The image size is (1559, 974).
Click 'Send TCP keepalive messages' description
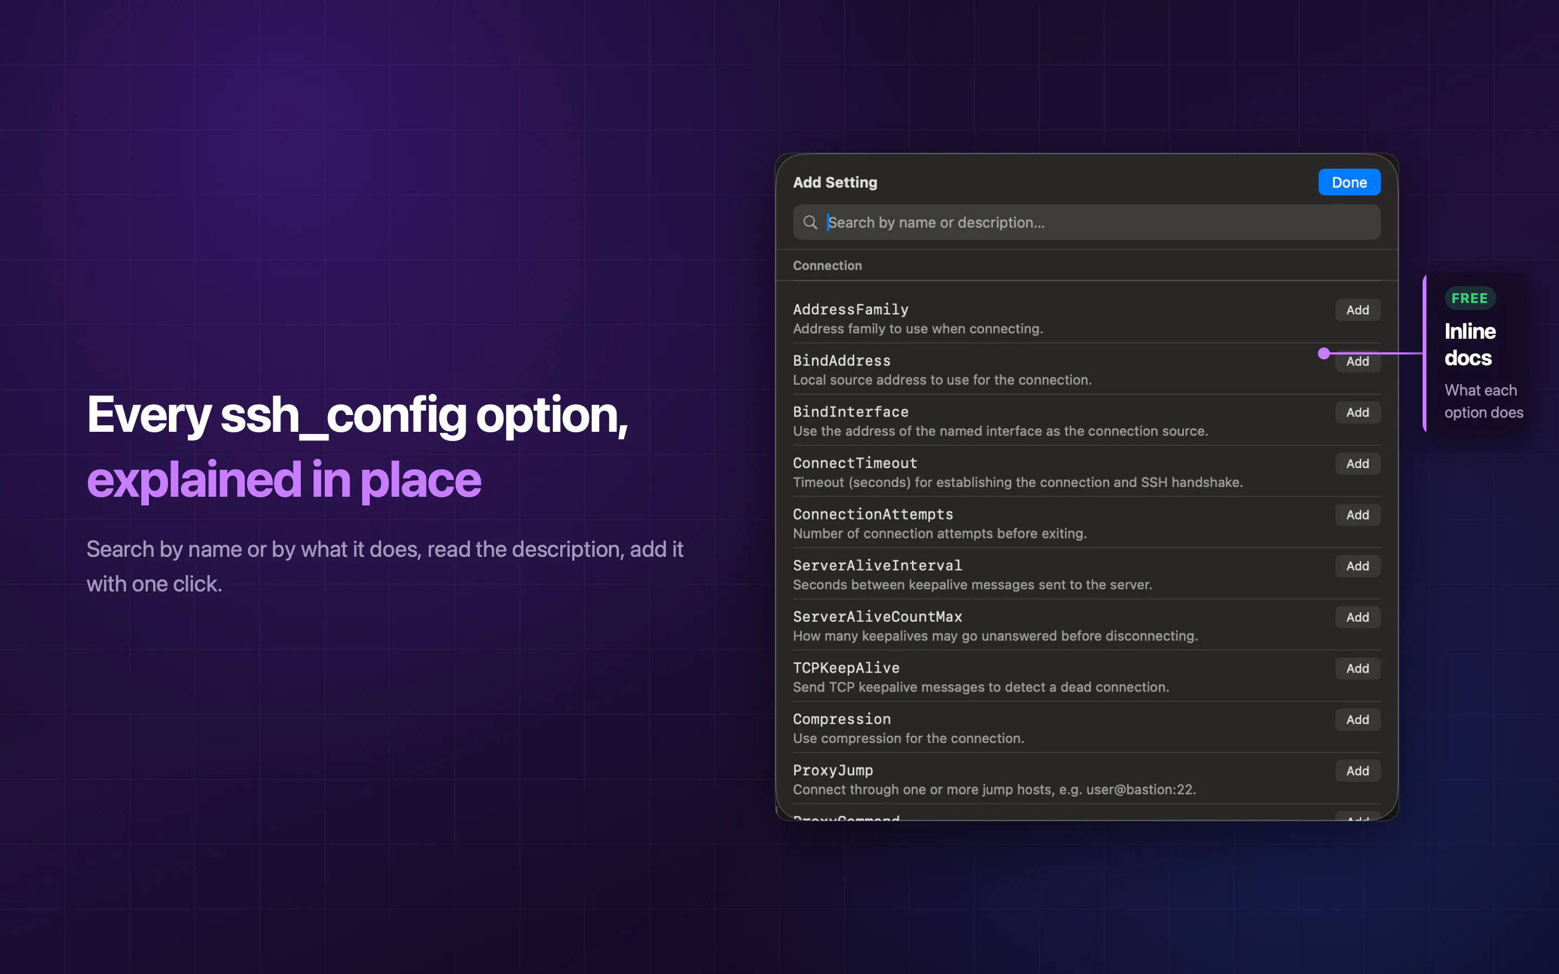980,687
